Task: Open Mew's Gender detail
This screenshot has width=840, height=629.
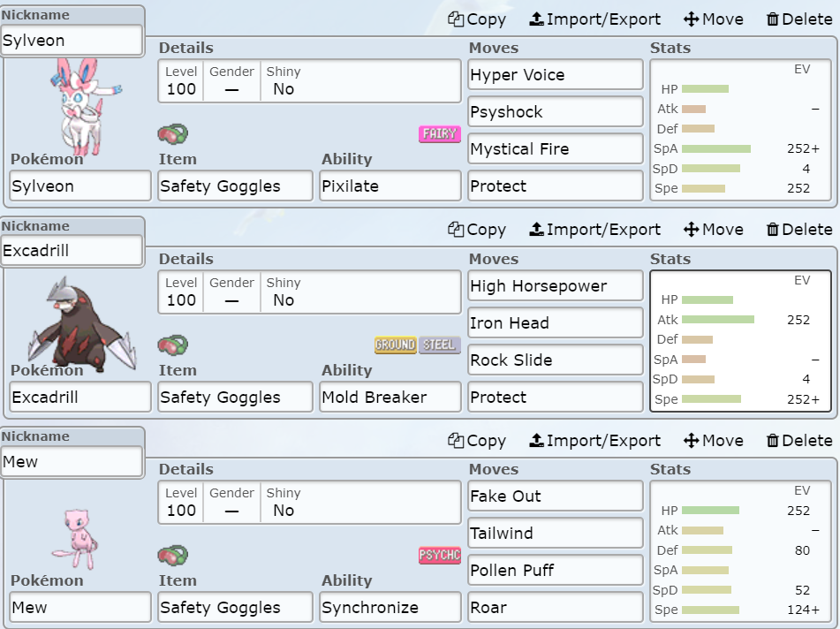Action: [231, 502]
